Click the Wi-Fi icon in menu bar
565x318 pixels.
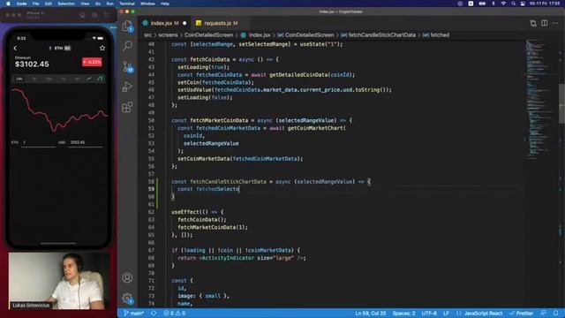coord(503,4)
